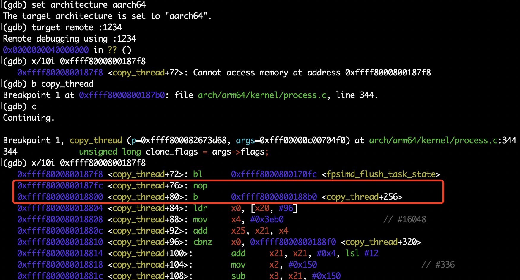
Task: Click file path arch/arm64/kernel/process.c after 'file'
Action: [x=262, y=95]
